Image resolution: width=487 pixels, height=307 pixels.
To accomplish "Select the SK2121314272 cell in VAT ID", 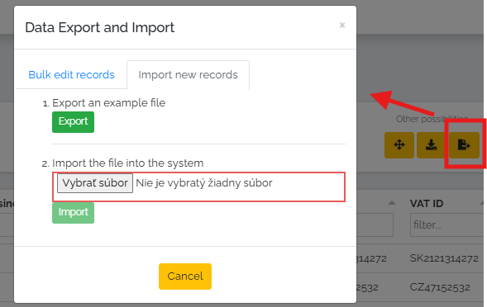I will 444,258.
